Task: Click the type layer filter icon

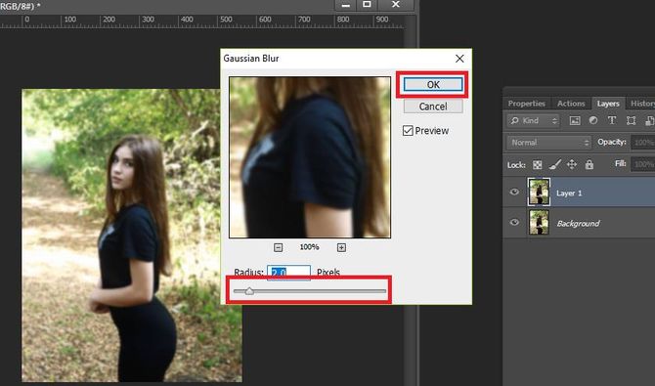Action: 612,120
